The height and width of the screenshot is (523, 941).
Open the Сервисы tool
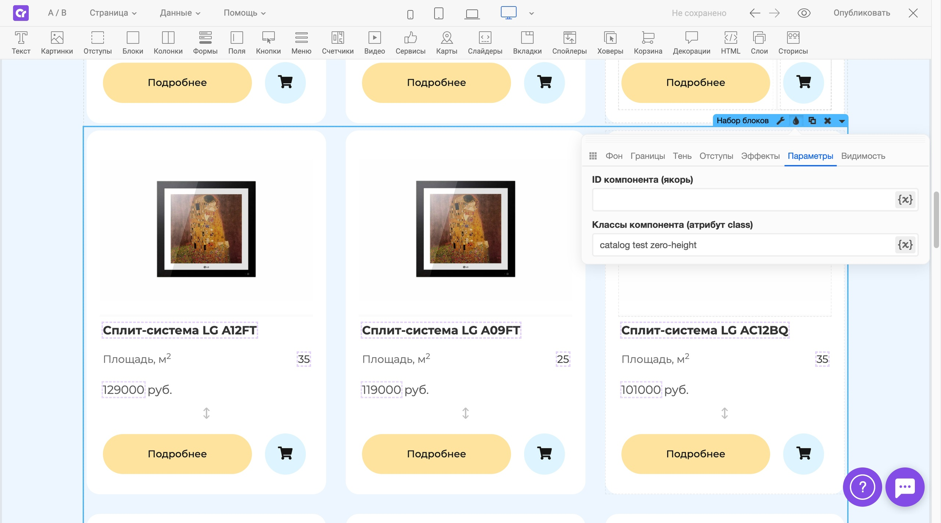point(411,43)
